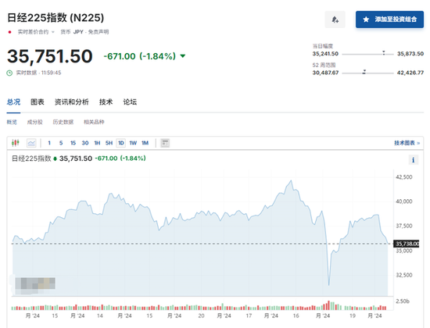Open the chart layout table icon
This screenshot has width=430, height=328.
[165, 143]
